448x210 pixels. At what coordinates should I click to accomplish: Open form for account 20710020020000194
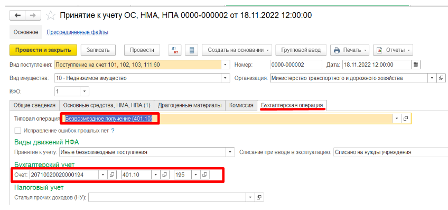pos(111,175)
